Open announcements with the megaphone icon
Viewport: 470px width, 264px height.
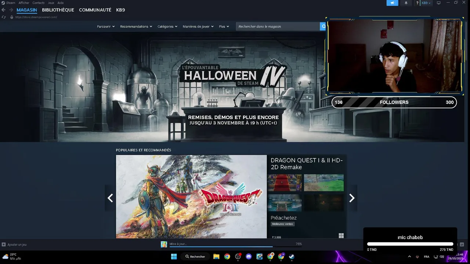click(392, 3)
